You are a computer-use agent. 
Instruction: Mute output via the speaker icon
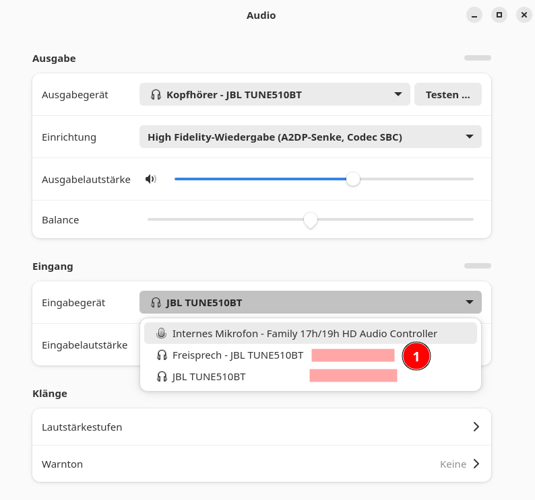coord(150,179)
